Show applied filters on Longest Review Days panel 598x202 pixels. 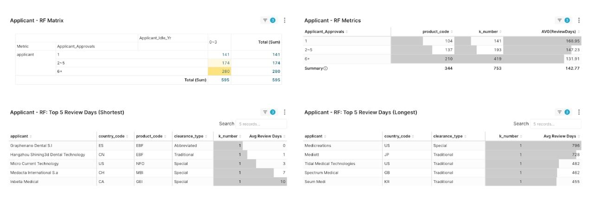[564, 112]
